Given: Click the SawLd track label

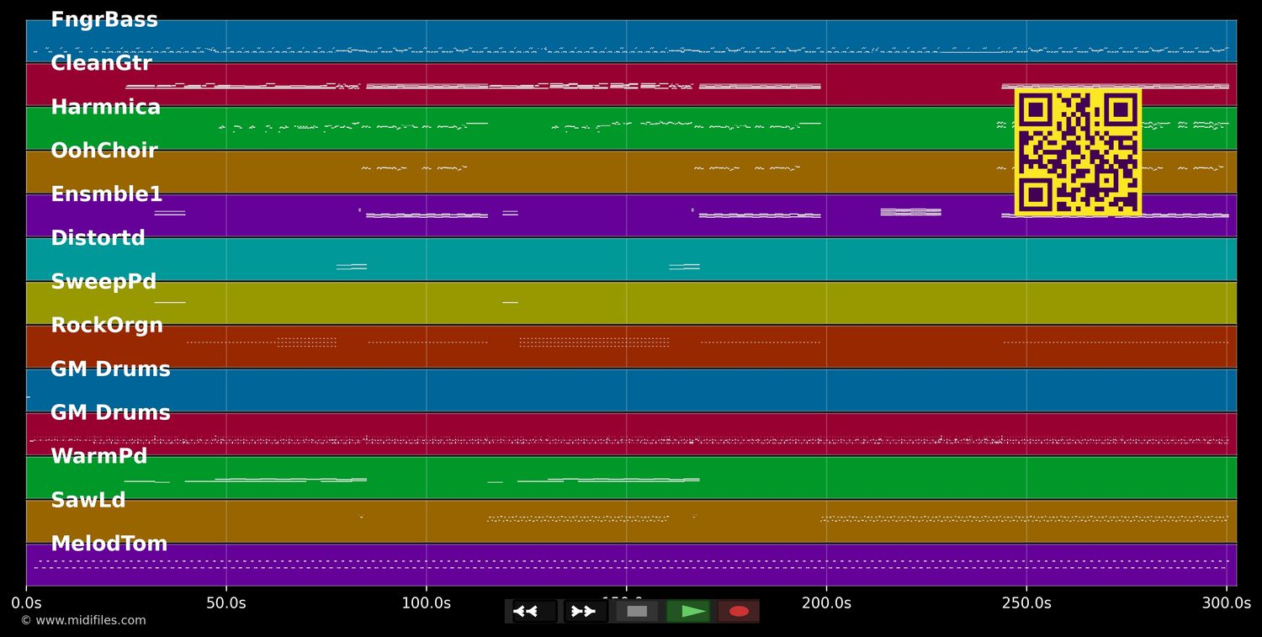Looking at the screenshot, I should click(88, 501).
